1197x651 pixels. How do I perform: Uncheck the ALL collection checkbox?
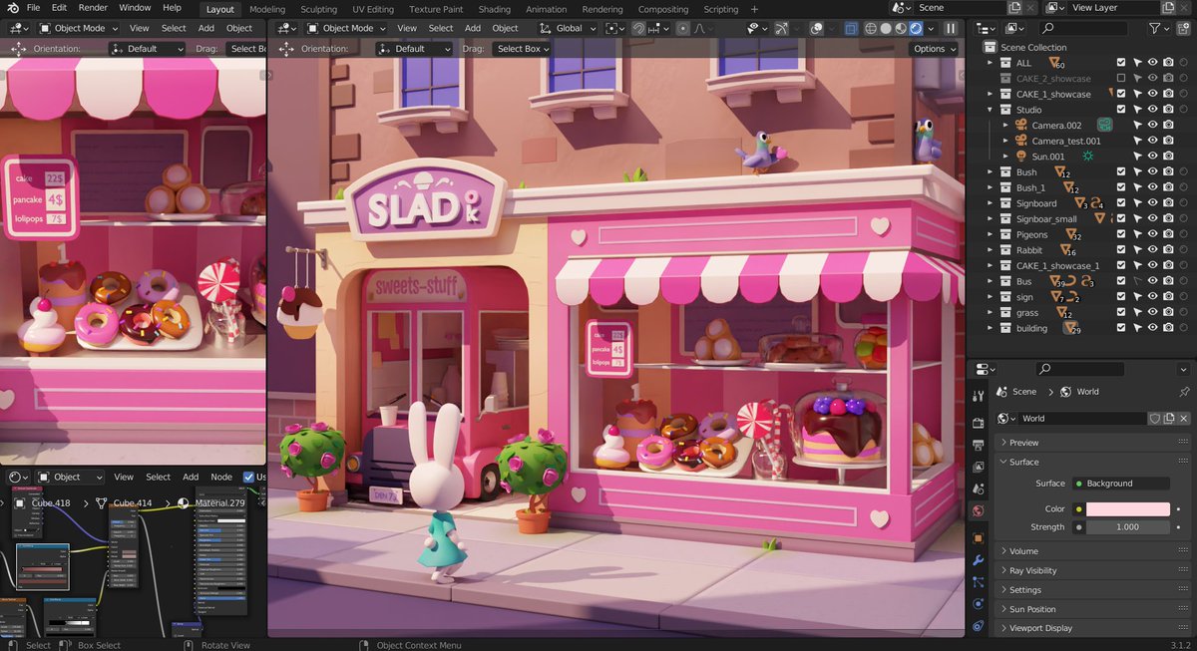click(1121, 63)
